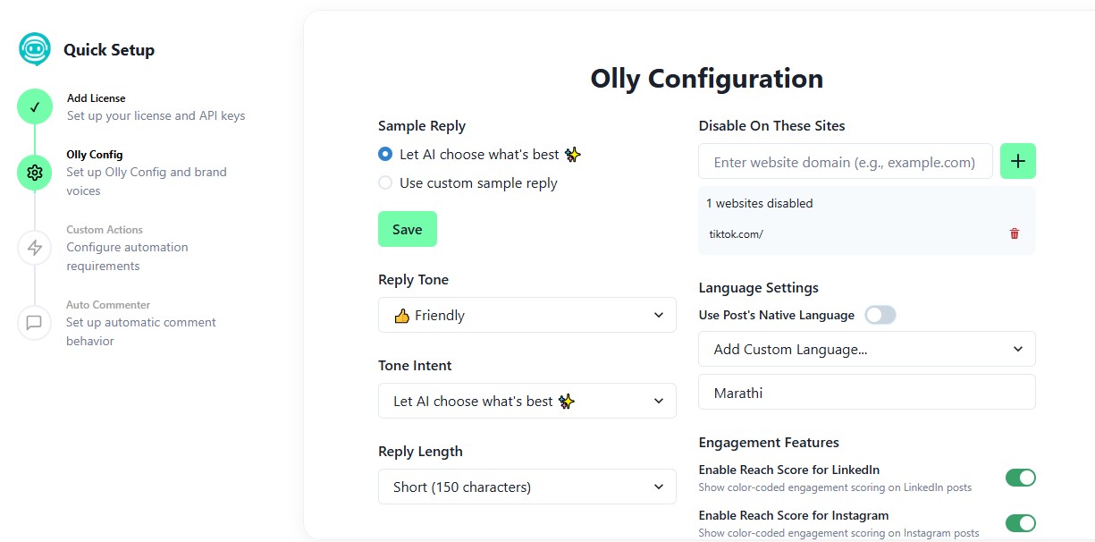
Task: Click the website domain input field
Action: click(x=846, y=161)
